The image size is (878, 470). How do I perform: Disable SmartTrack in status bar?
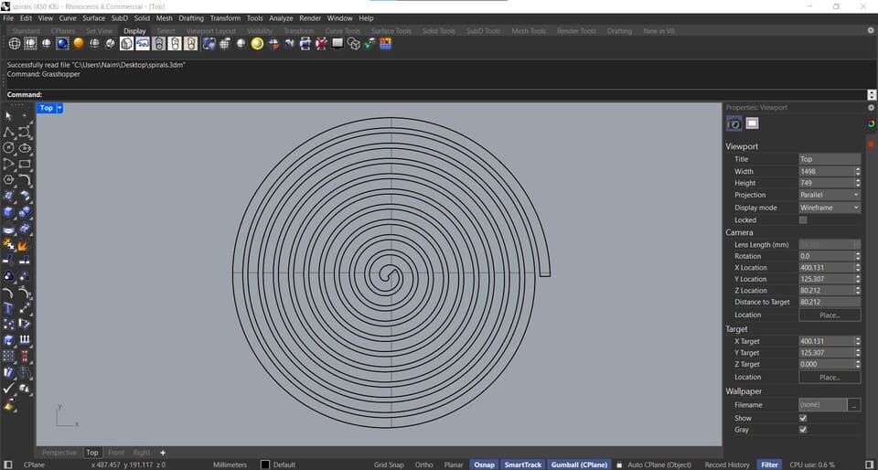(523, 465)
